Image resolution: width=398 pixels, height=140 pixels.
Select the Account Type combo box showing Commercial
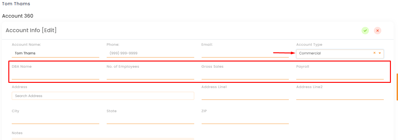[340, 53]
